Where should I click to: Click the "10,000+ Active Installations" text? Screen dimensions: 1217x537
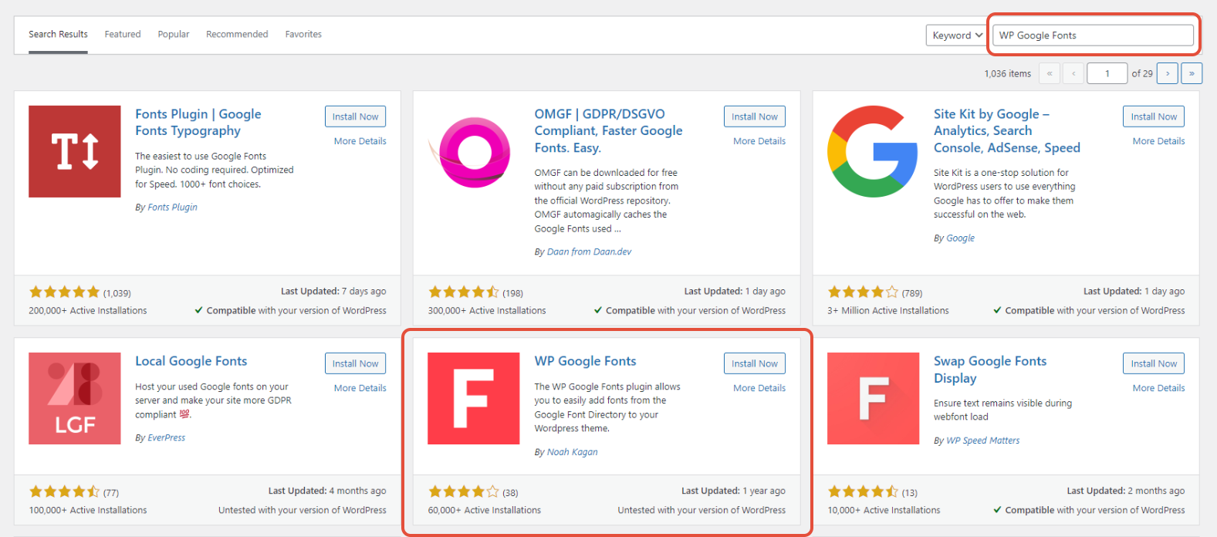[x=884, y=510]
